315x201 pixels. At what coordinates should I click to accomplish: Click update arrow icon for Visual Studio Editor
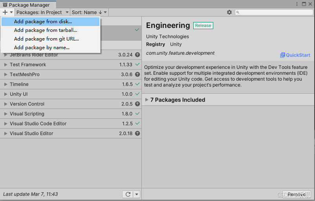click(137, 133)
